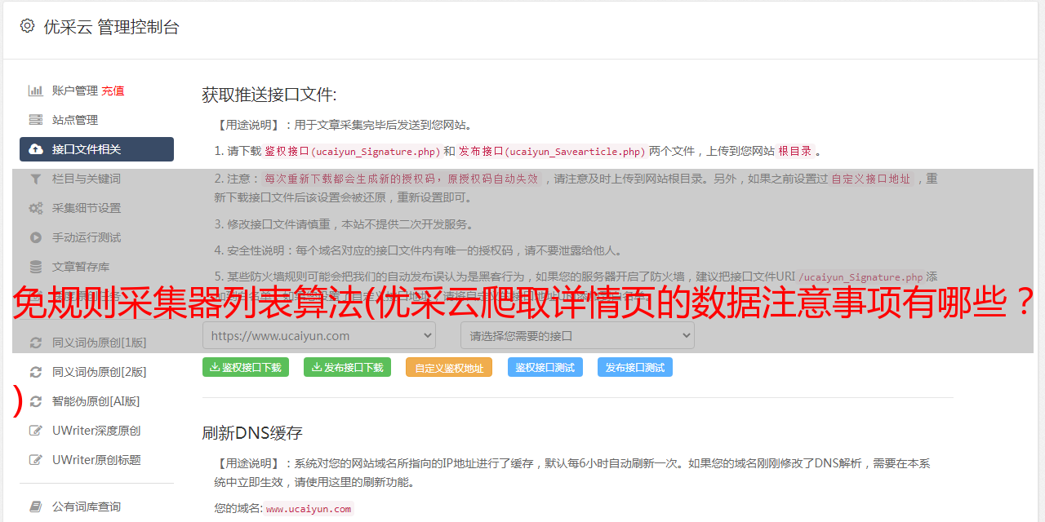Viewport: 1045px width, 522px height.
Task: Click the blue 鉴权接口测试 button
Action: [x=545, y=367]
